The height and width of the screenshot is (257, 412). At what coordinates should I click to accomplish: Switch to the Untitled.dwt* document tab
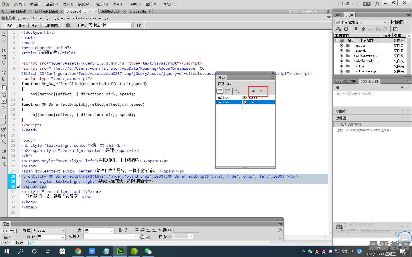111,11
